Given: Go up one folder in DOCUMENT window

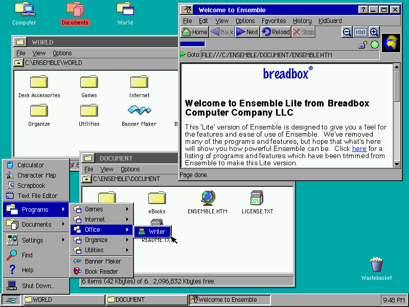Looking at the screenshot, I should [x=86, y=179].
